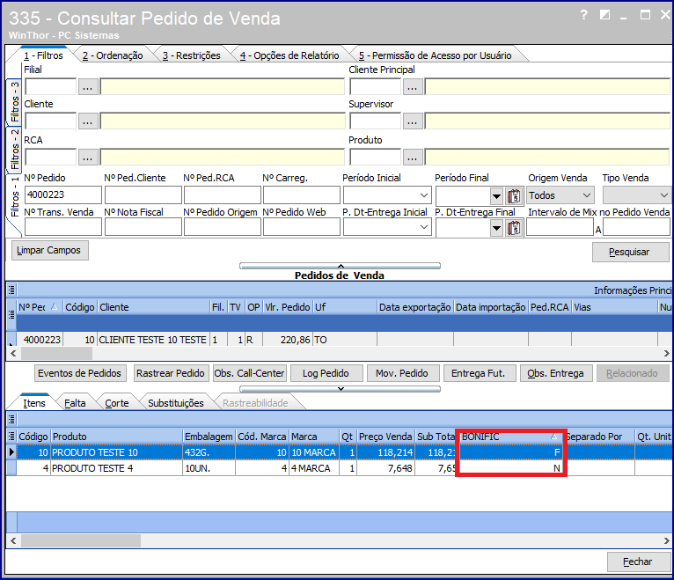Open Tipo Venda dropdown
Image resolution: width=674 pixels, height=580 pixels.
637,195
